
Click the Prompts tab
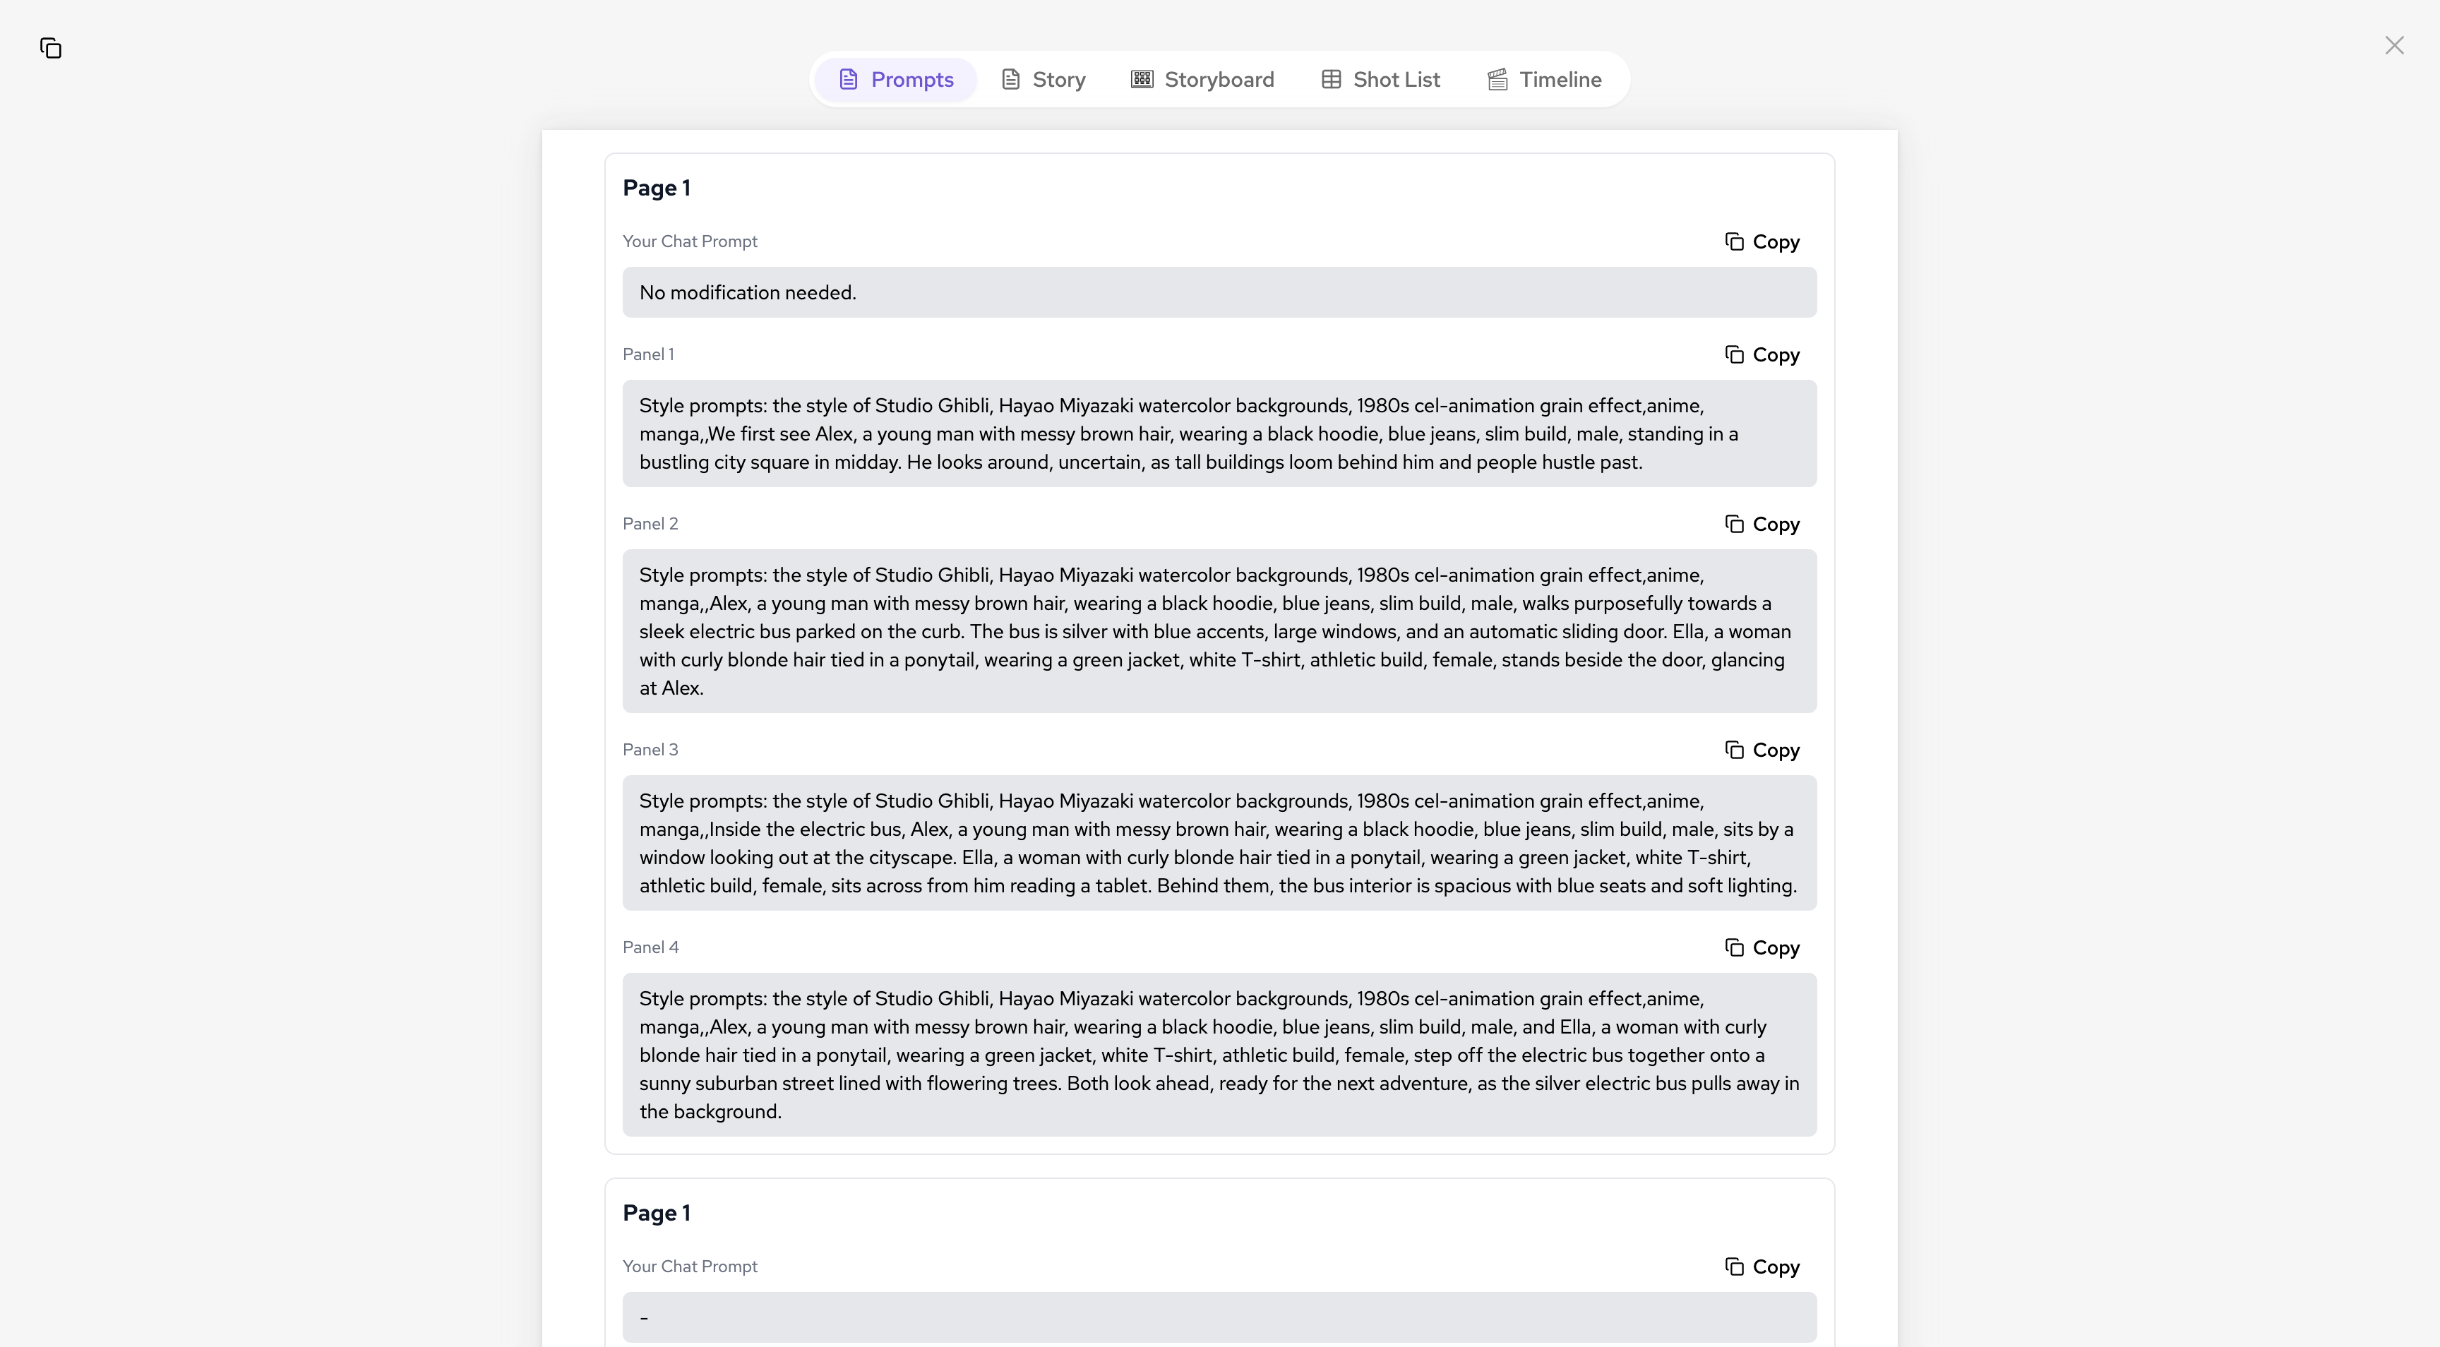[896, 80]
